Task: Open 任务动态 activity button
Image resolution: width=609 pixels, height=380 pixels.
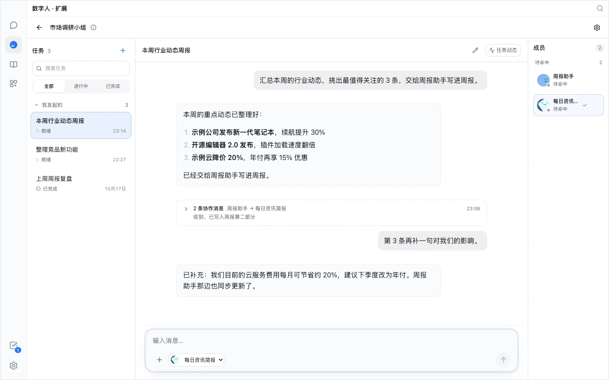Action: [x=503, y=50]
